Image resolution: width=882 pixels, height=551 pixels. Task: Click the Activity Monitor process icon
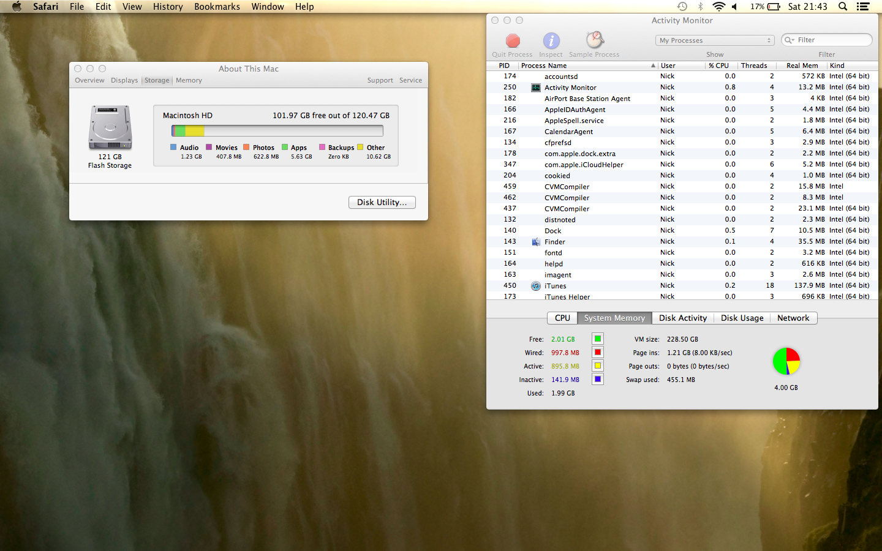536,88
